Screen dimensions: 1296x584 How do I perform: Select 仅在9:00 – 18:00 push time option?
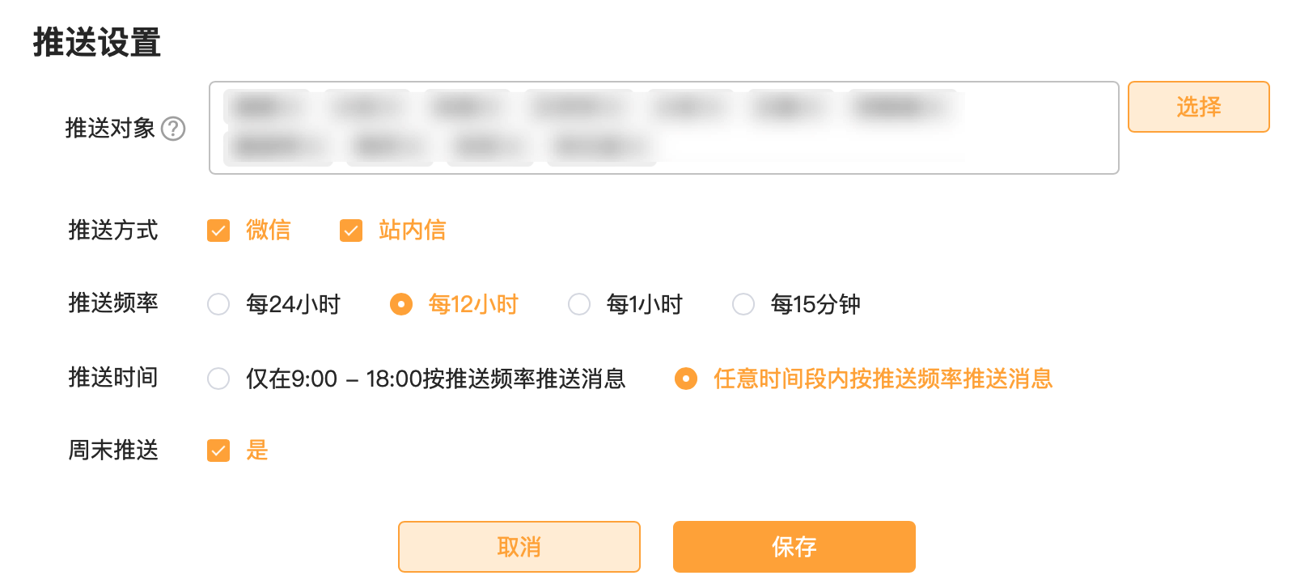tap(218, 379)
